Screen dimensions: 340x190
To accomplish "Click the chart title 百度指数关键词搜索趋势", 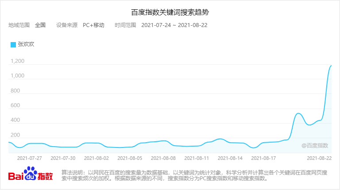I will [170, 12].
